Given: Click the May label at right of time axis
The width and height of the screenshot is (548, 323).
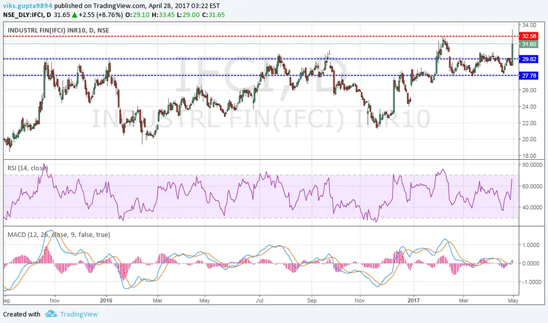Looking at the screenshot, I should coord(513,300).
